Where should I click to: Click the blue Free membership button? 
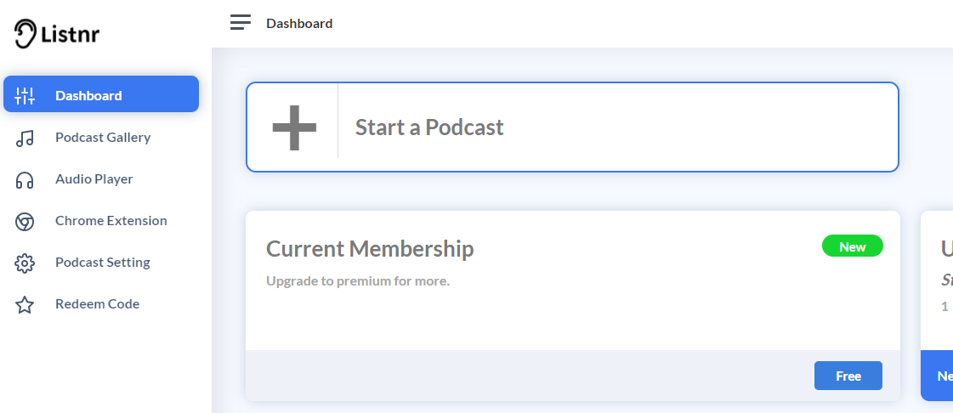pos(848,376)
